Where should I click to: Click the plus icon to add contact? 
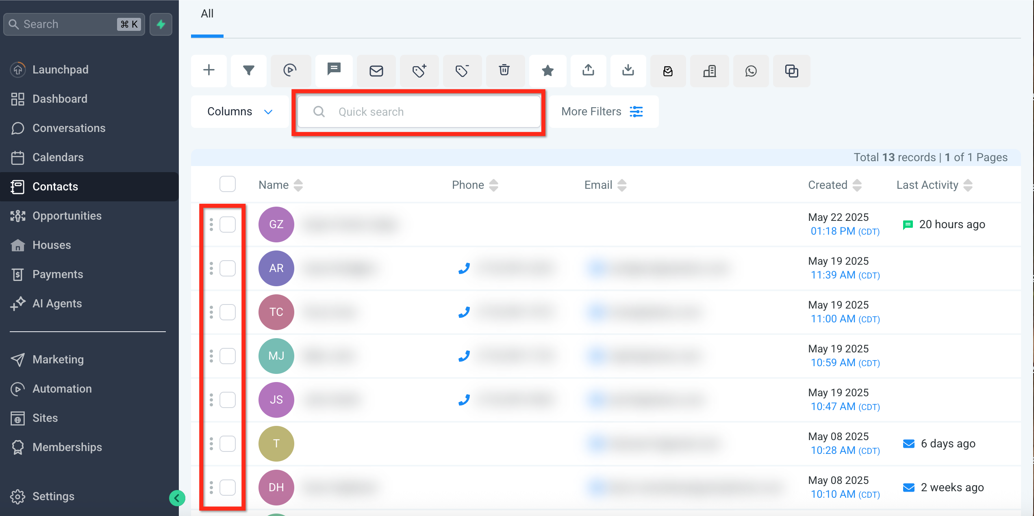[209, 71]
